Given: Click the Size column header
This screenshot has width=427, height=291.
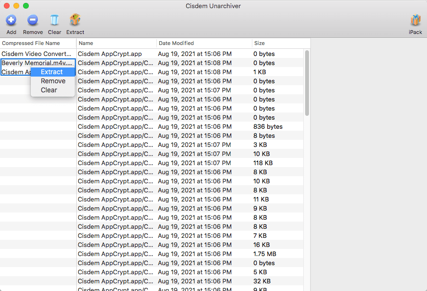Looking at the screenshot, I should coord(260,44).
